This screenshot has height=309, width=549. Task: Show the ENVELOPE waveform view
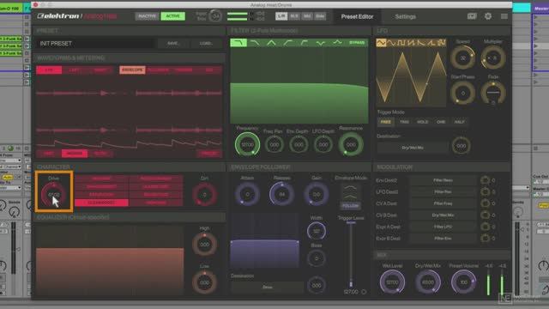click(132, 70)
